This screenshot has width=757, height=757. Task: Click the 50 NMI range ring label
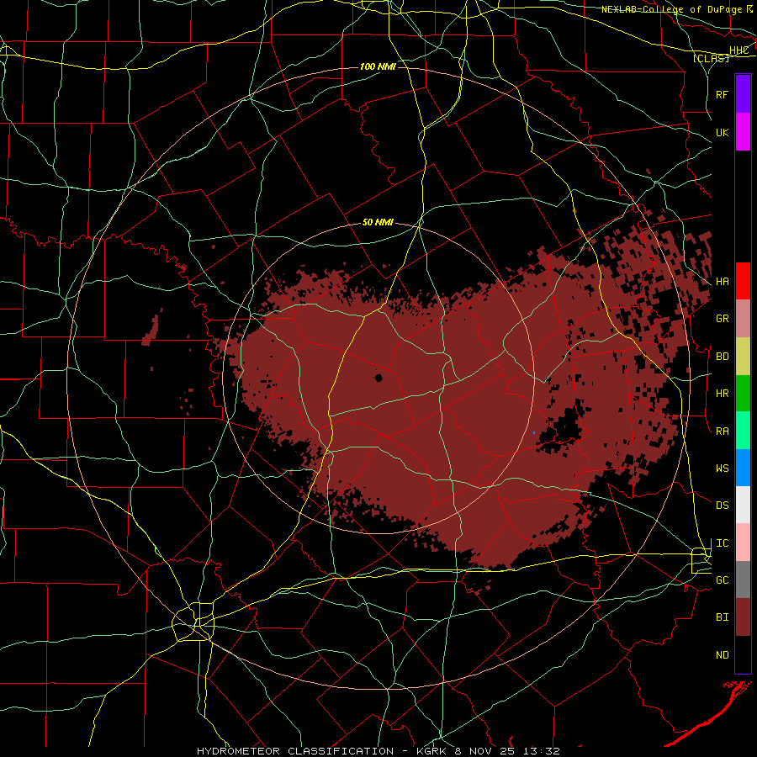pyautogui.click(x=378, y=222)
